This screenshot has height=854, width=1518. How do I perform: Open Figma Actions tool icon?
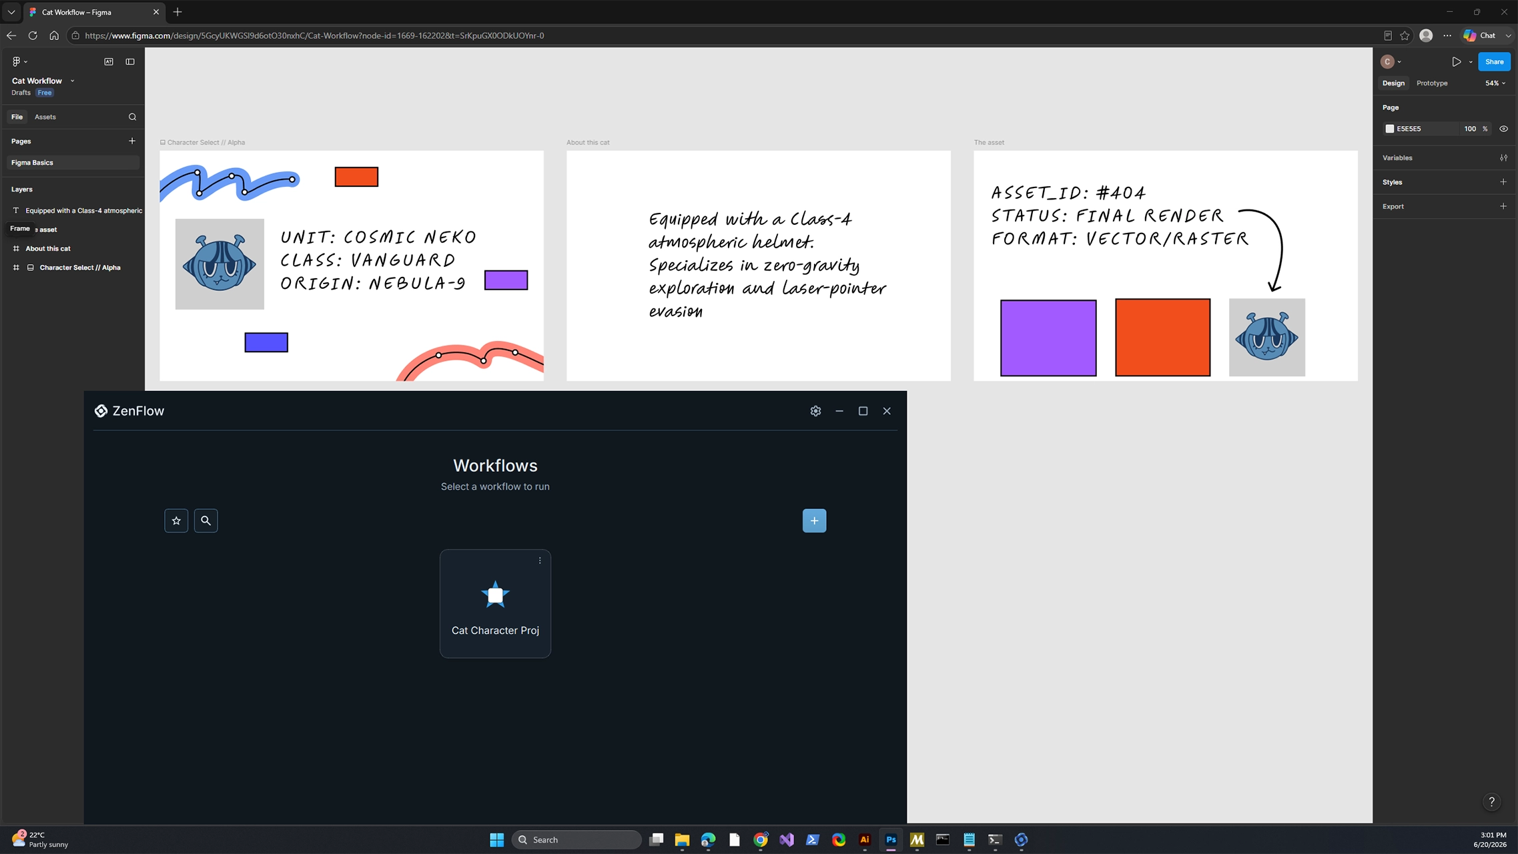coord(109,61)
